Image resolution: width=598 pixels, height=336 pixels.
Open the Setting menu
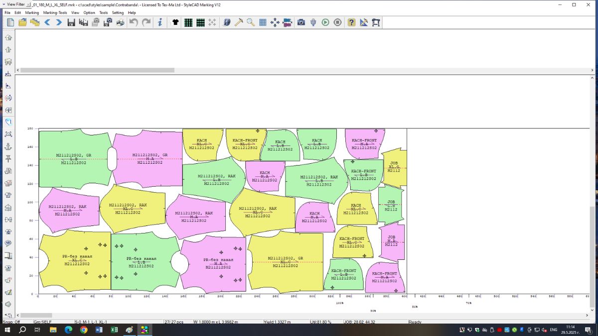tap(118, 12)
